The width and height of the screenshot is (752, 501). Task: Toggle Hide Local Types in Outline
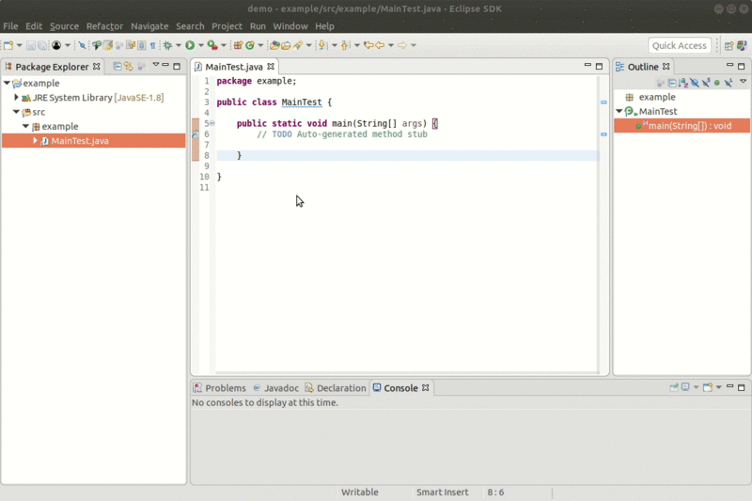click(728, 83)
